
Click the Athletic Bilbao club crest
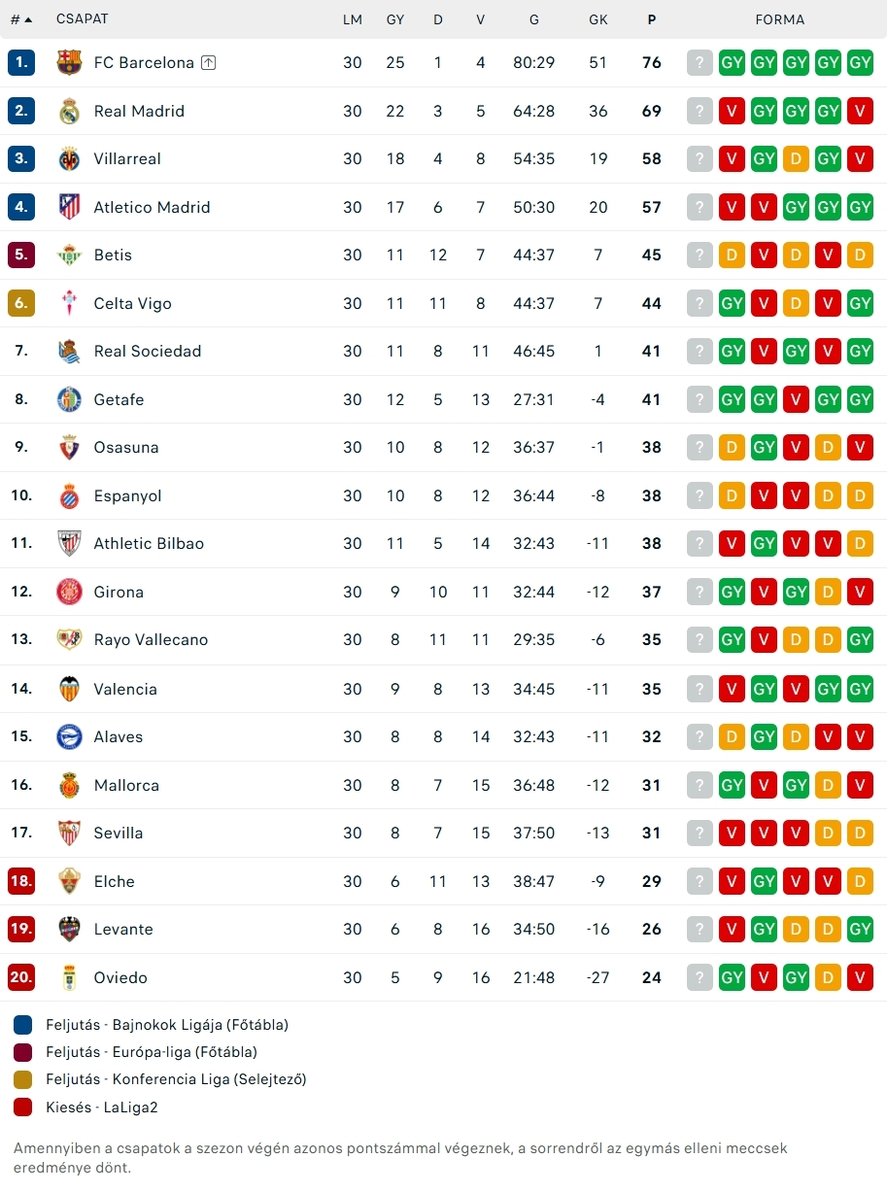[70, 544]
